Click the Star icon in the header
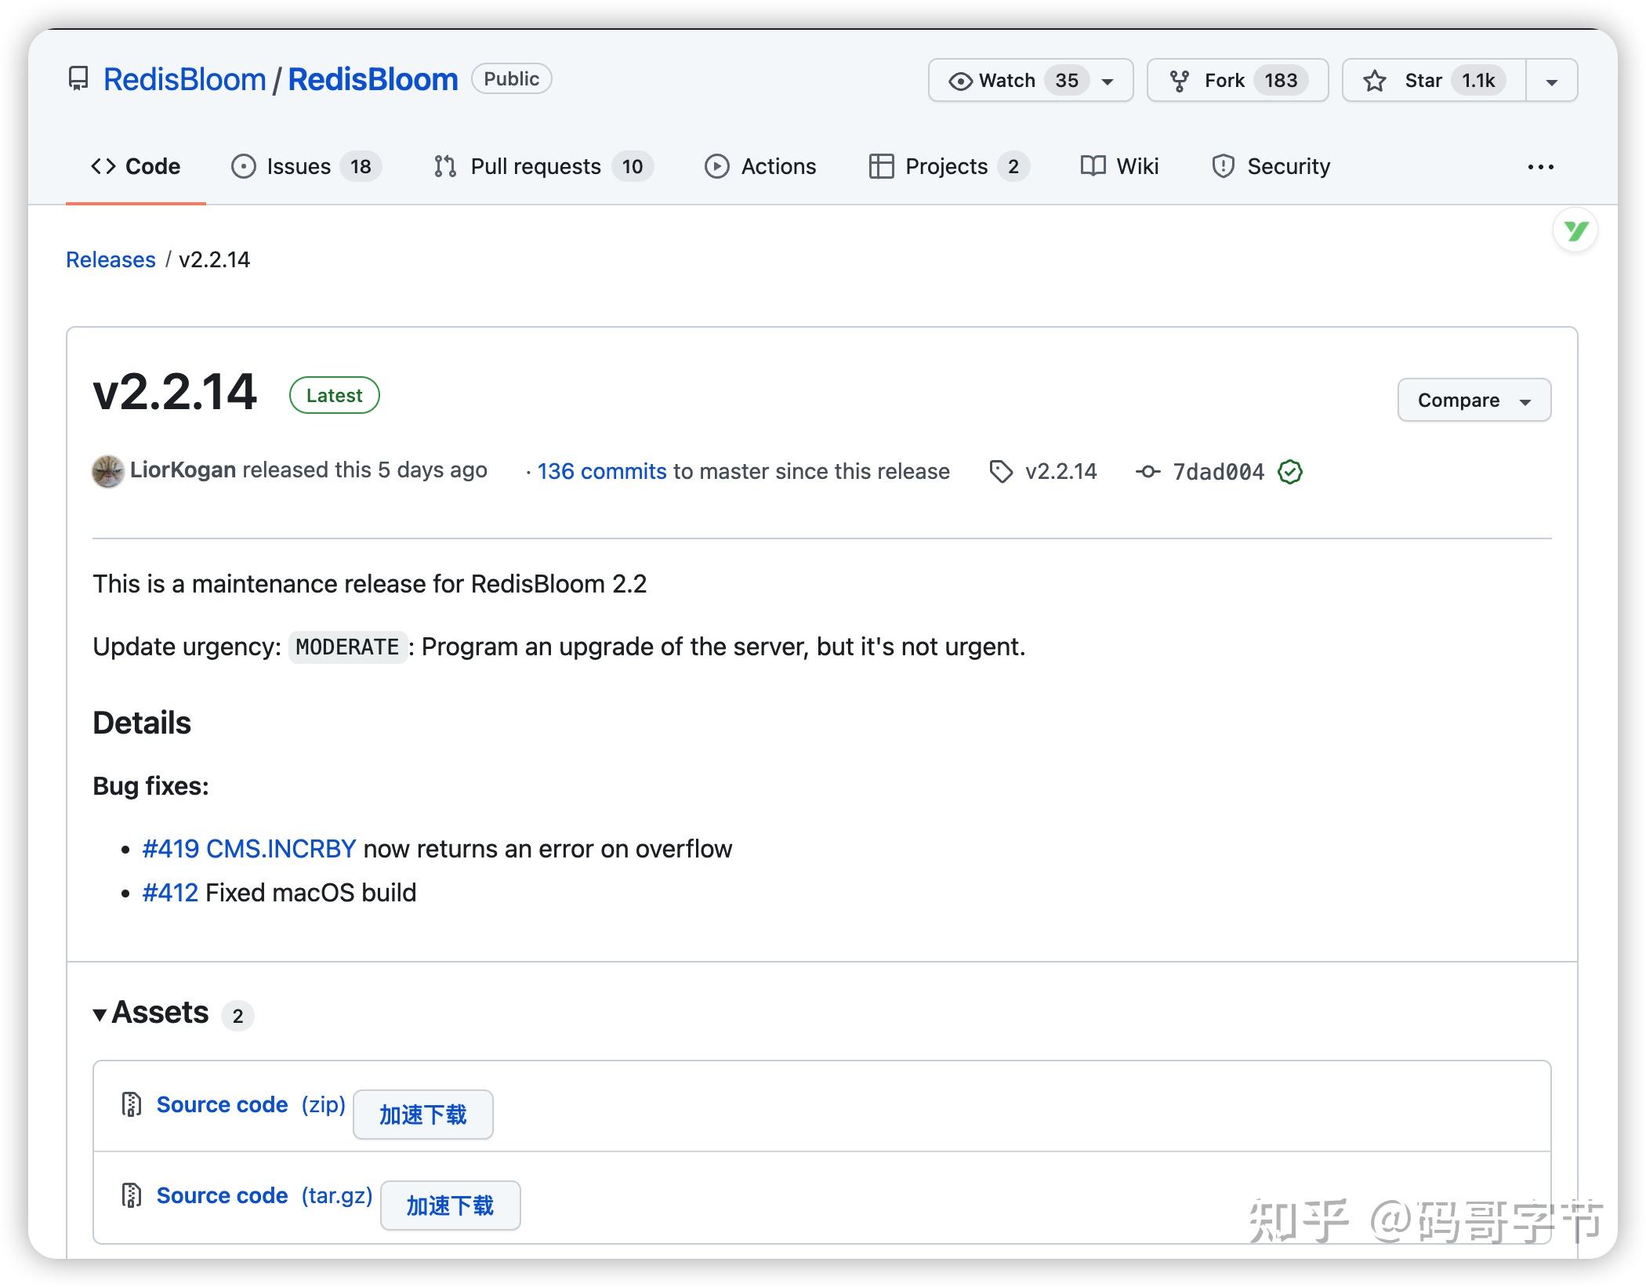This screenshot has width=1646, height=1287. pyautogui.click(x=1376, y=79)
